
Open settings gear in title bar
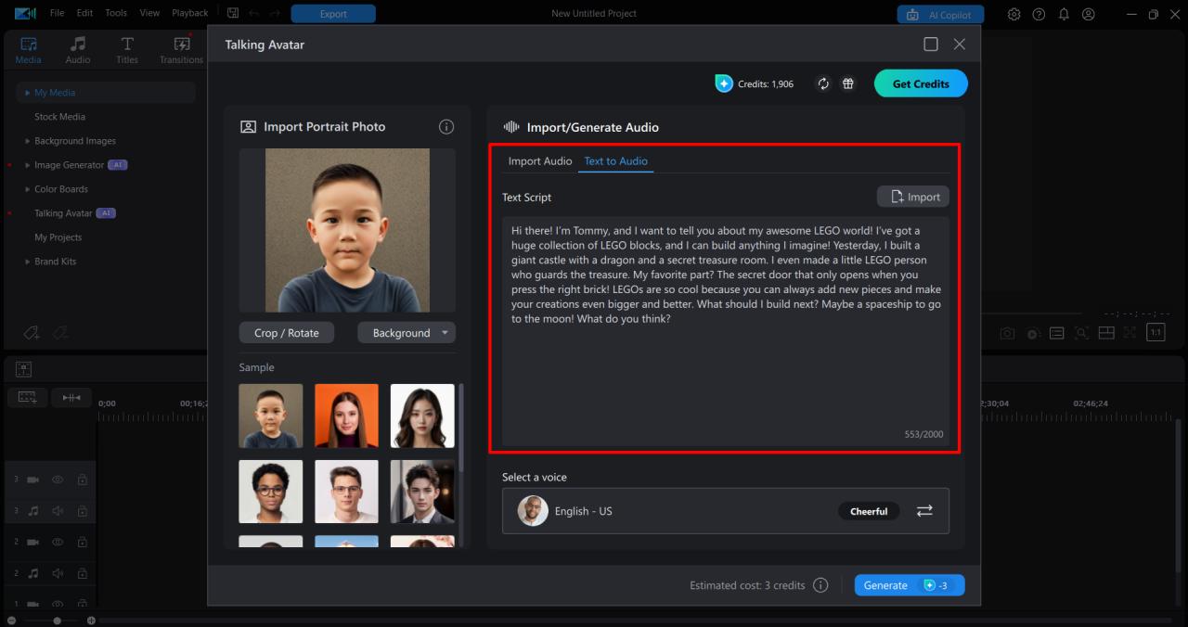click(1014, 14)
